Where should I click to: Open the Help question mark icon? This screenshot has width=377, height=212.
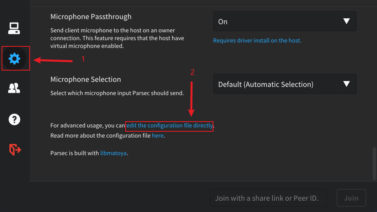pyautogui.click(x=14, y=119)
